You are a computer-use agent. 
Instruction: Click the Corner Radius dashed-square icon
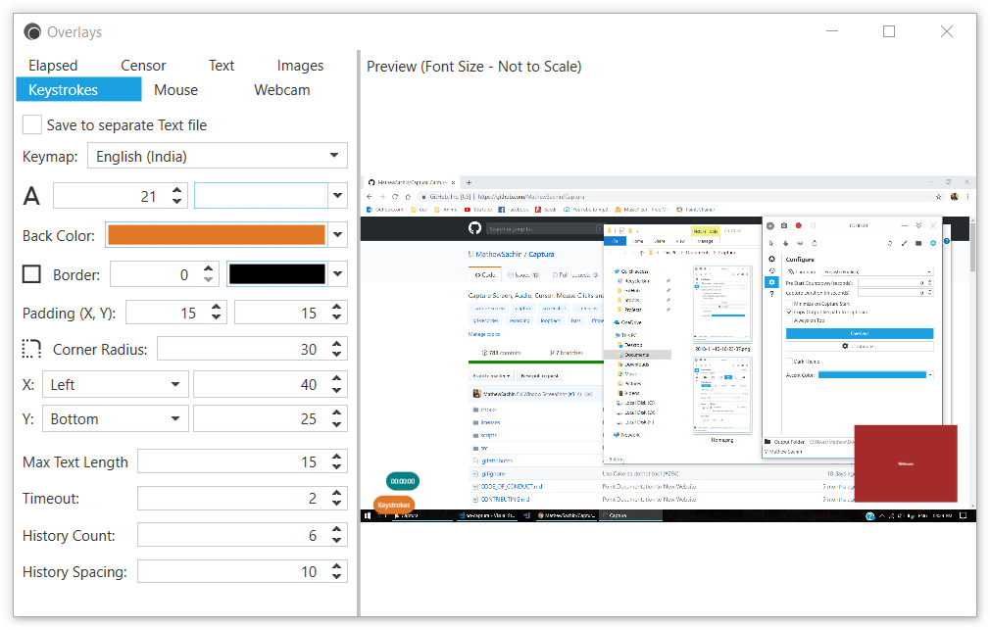(x=31, y=349)
